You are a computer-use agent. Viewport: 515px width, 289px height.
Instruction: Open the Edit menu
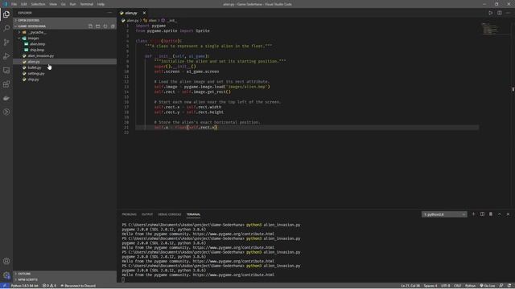click(x=23, y=4)
